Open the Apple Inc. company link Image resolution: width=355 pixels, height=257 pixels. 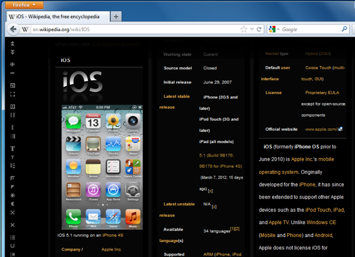pyautogui.click(x=111, y=249)
